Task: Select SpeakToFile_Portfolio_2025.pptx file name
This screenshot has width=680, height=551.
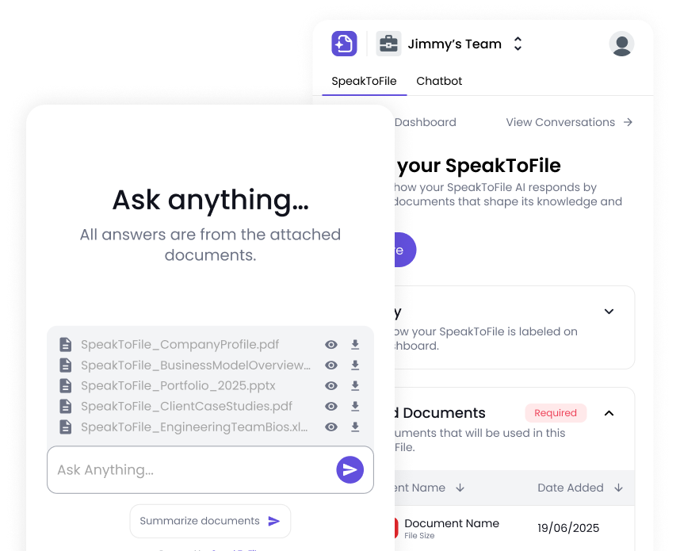Action: (x=178, y=385)
